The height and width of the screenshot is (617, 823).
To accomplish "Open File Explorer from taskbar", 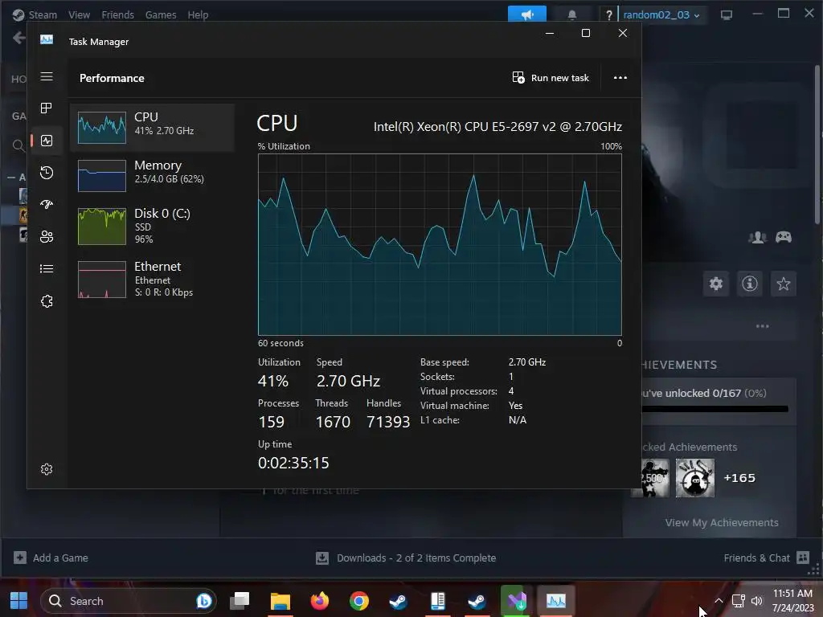I will pyautogui.click(x=280, y=601).
